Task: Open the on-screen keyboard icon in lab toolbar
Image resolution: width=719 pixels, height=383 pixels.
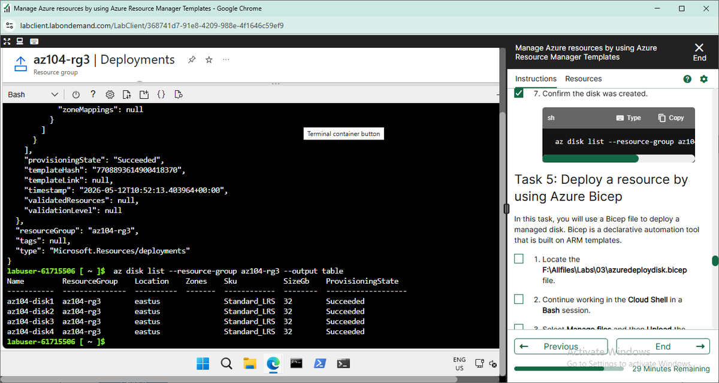Action: pyautogui.click(x=34, y=41)
